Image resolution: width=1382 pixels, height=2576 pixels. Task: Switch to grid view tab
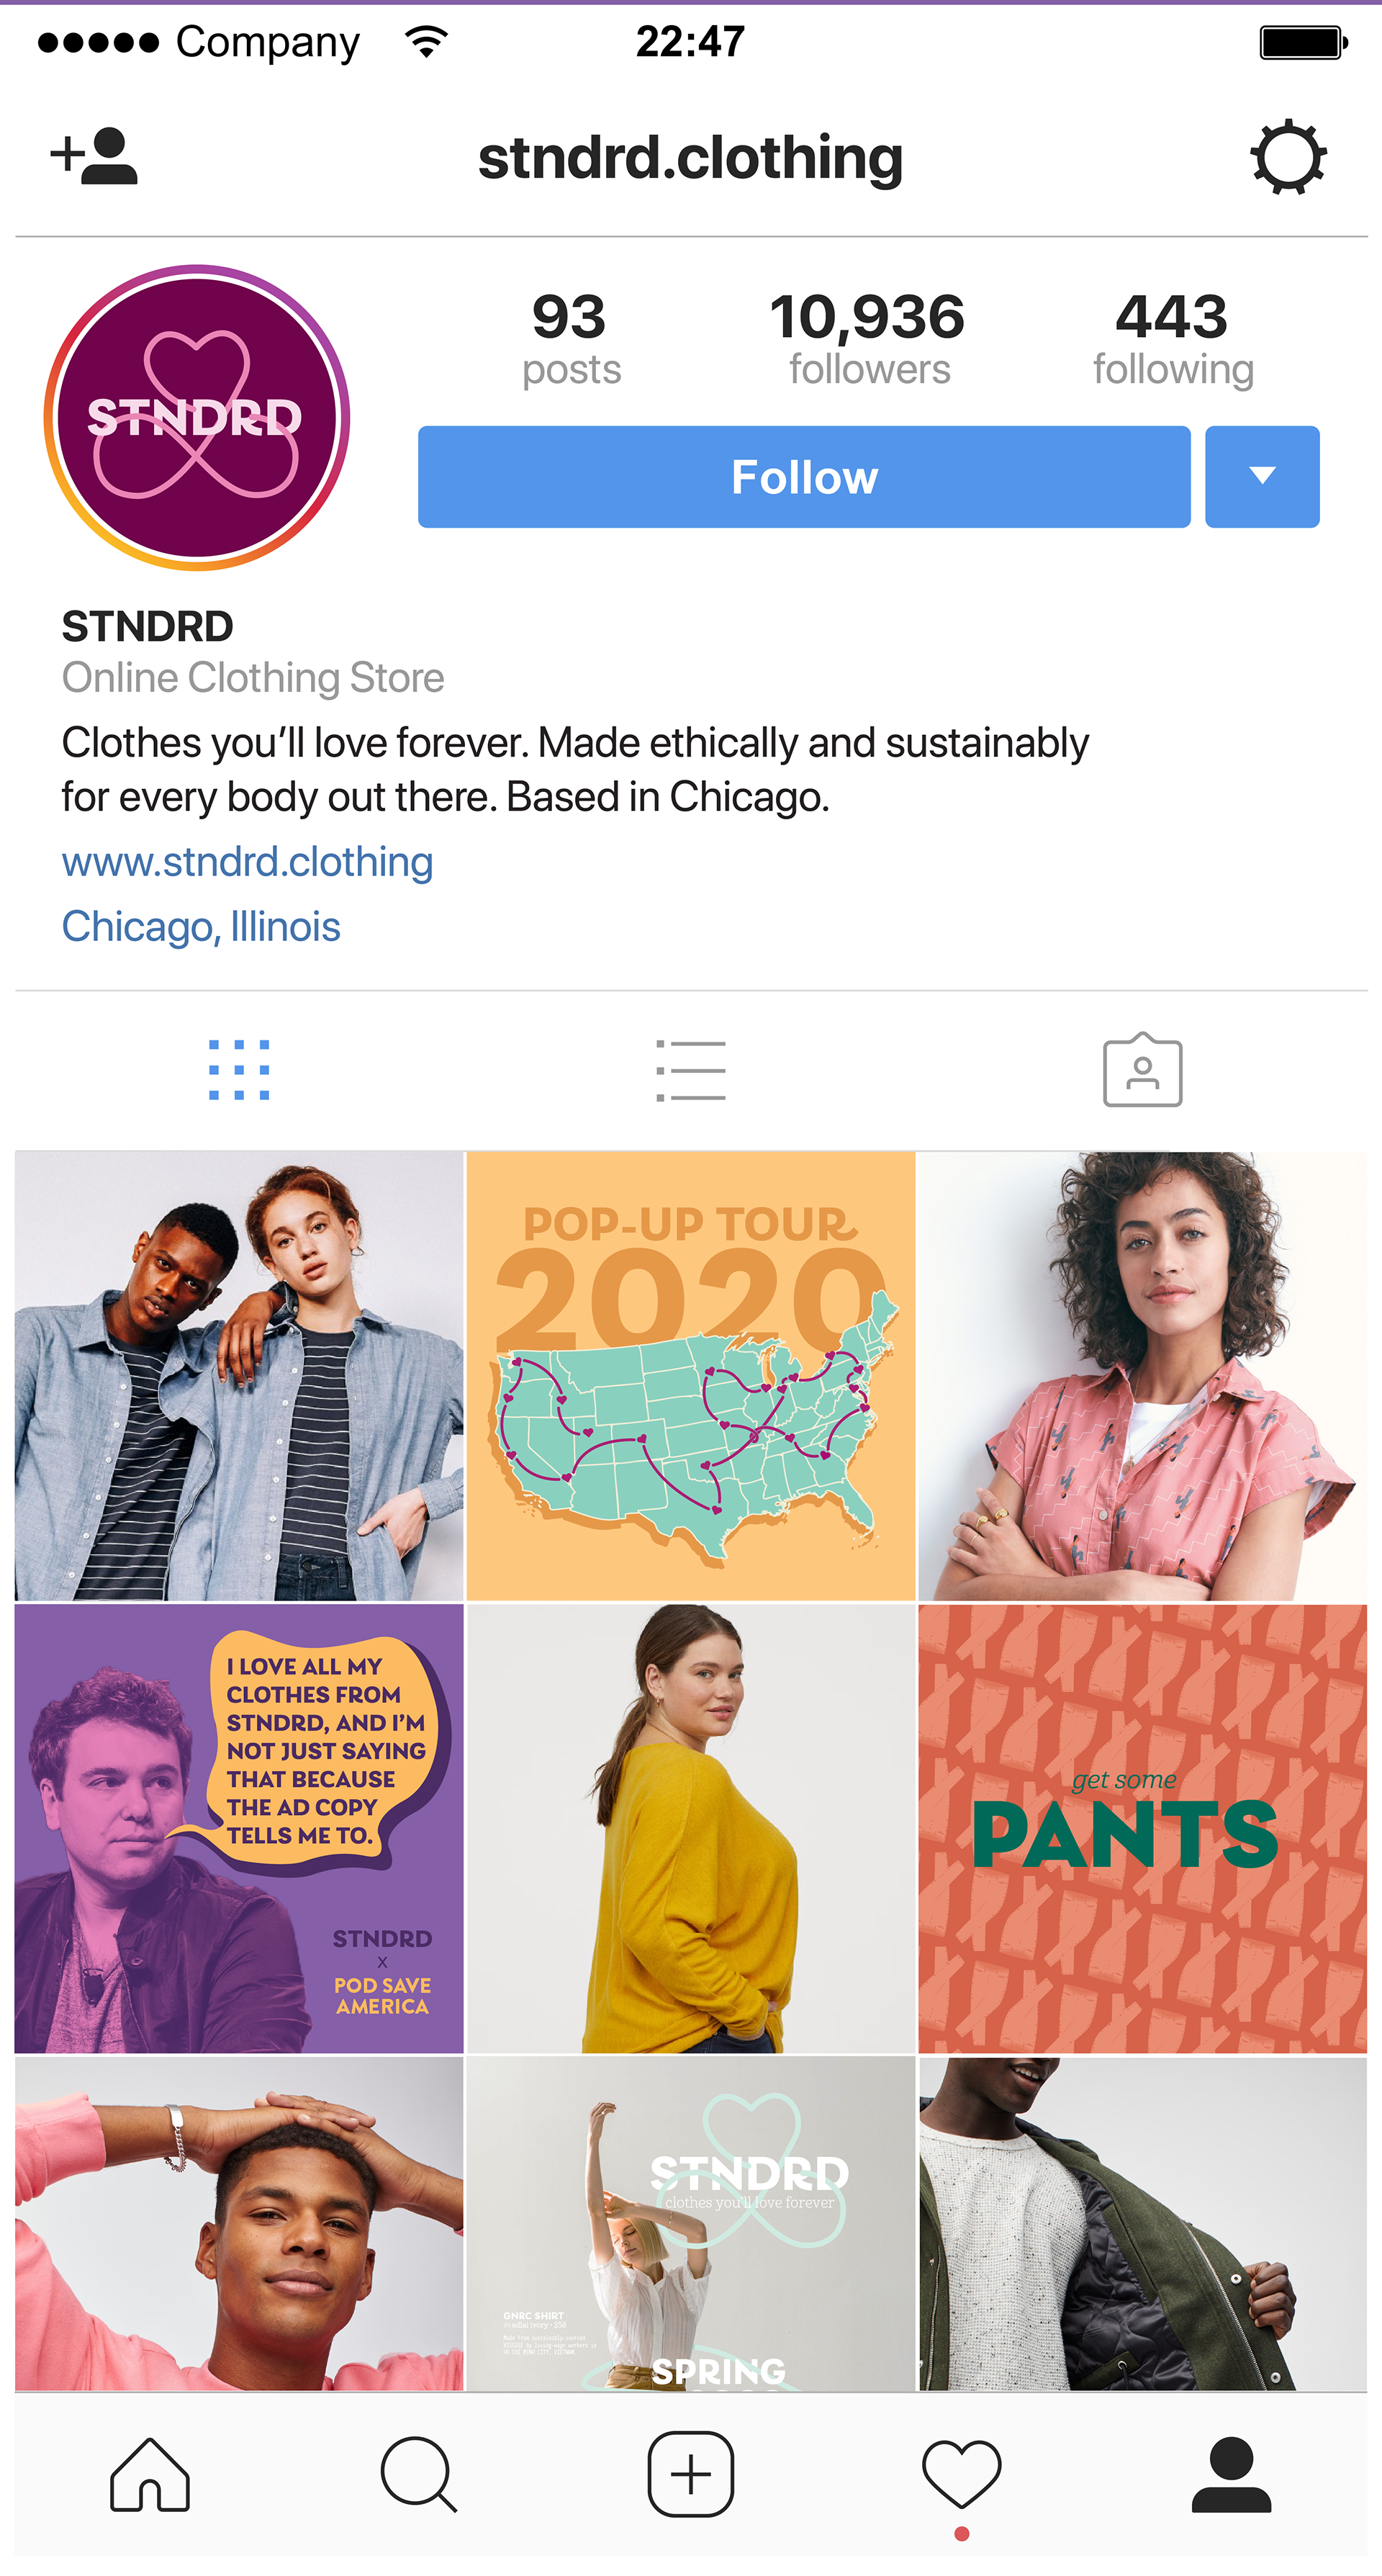click(239, 1070)
